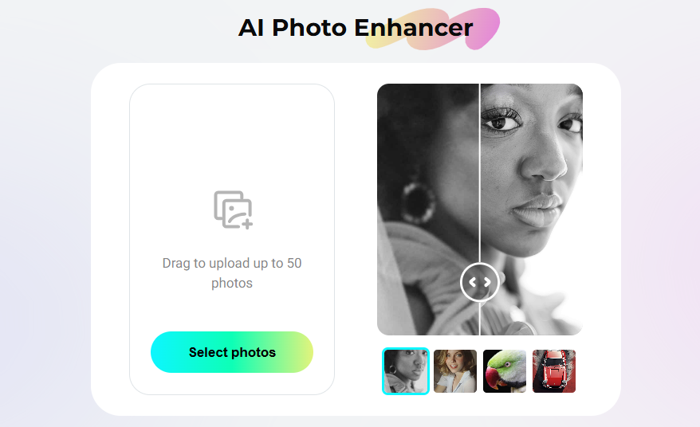Click the Select photos button
This screenshot has height=427, width=700.
[232, 352]
